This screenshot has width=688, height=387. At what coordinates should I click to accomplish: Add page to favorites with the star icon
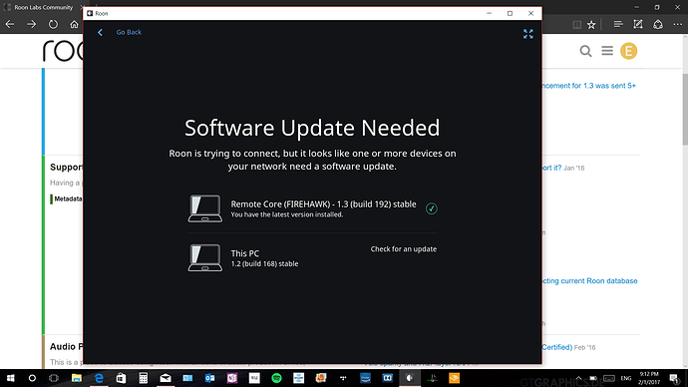[x=591, y=25]
